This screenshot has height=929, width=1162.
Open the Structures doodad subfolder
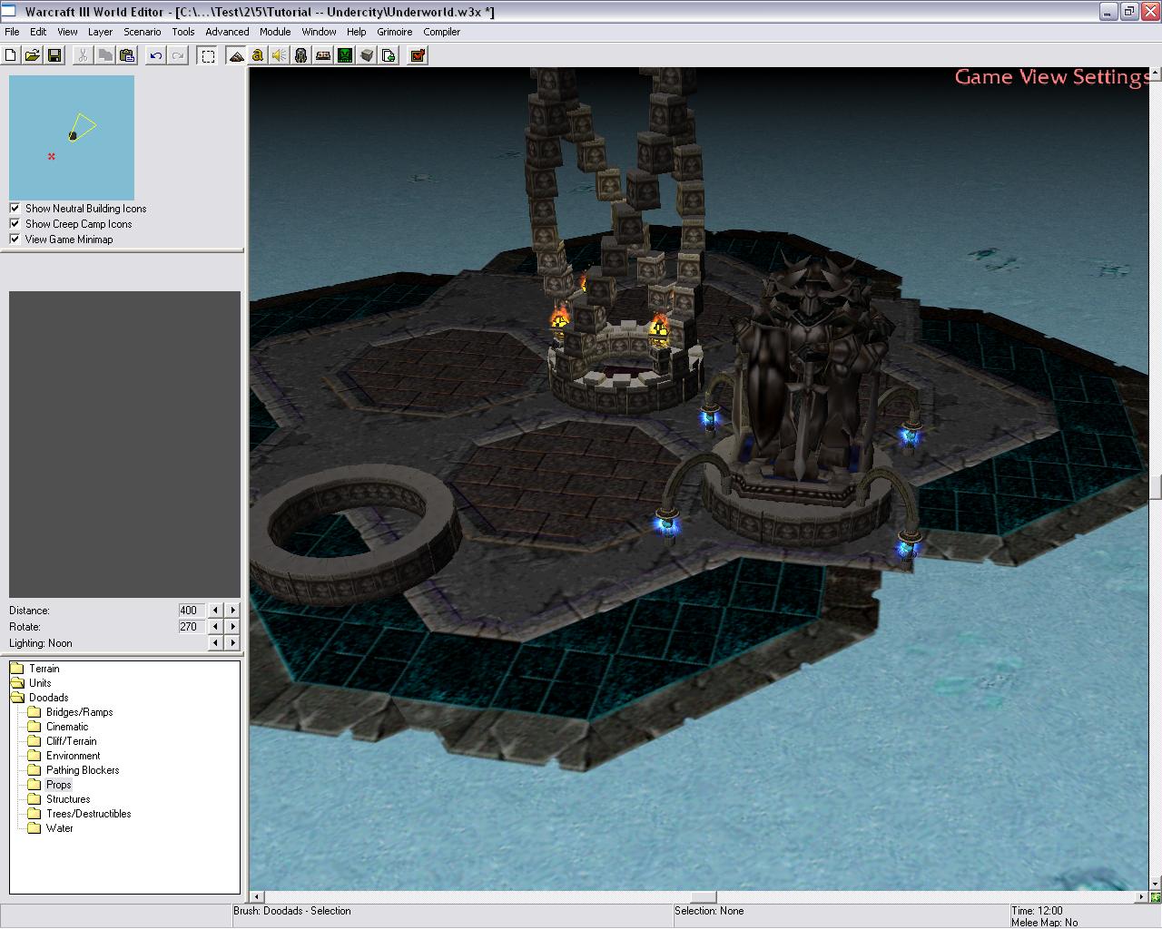68,799
